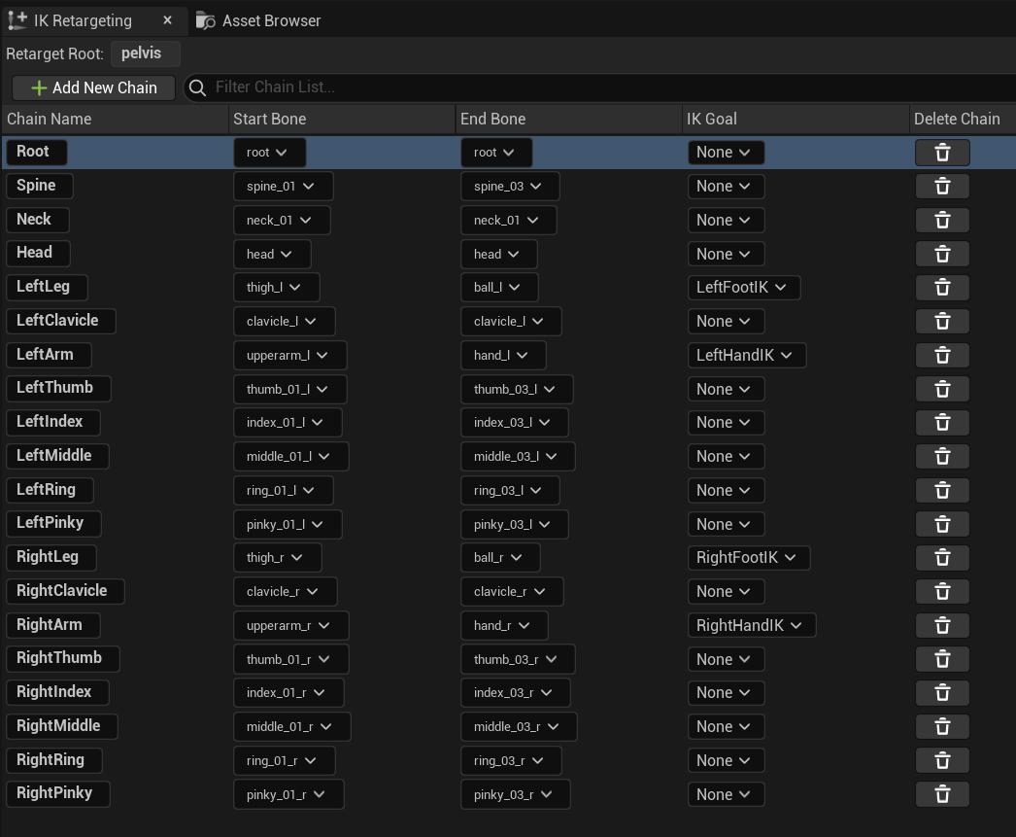Delete the RightArm chain
The width and height of the screenshot is (1016, 837).
tap(942, 626)
